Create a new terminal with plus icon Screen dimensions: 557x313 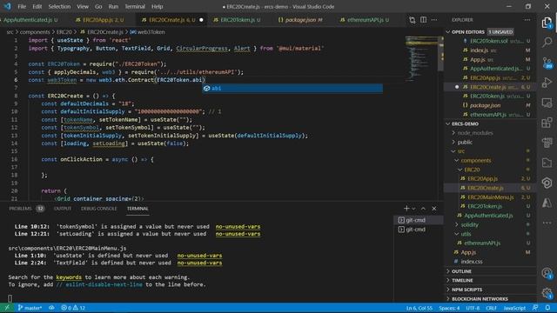(x=406, y=209)
